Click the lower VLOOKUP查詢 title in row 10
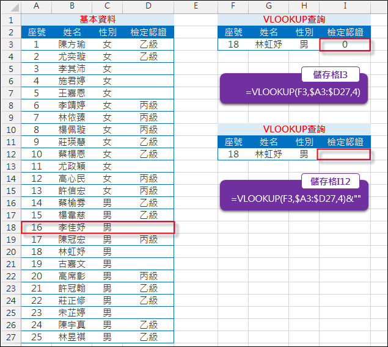388x347 pixels. tap(294, 129)
